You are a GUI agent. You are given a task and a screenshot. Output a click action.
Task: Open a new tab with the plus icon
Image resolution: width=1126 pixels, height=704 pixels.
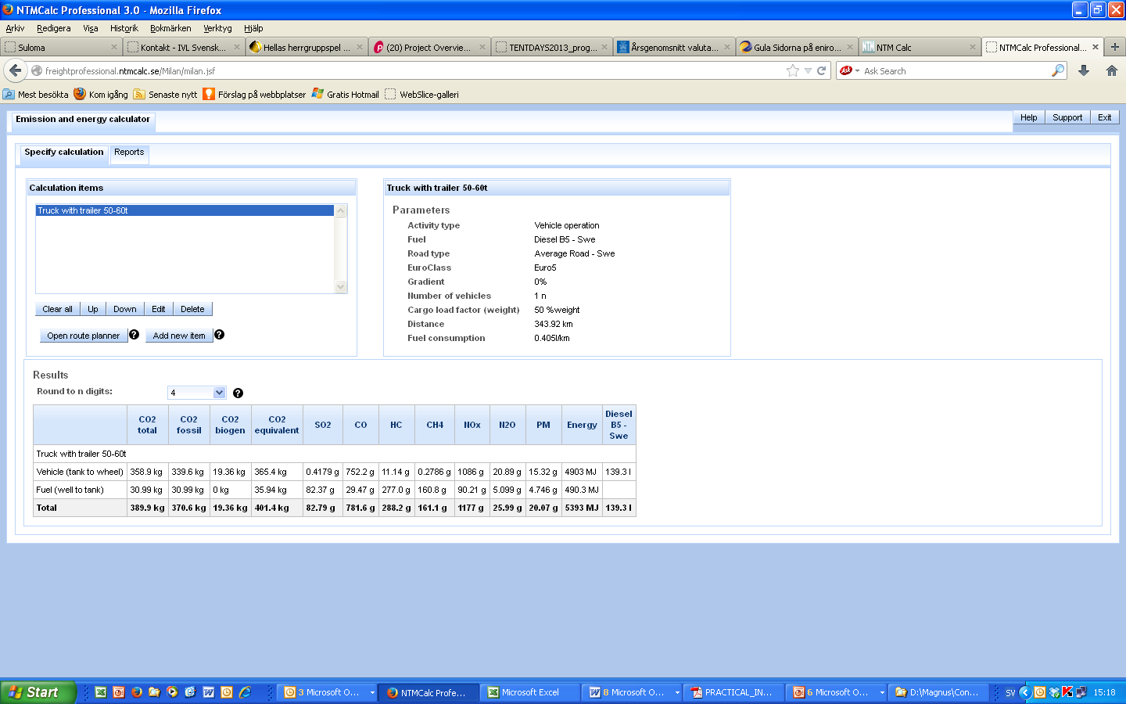click(x=1115, y=47)
